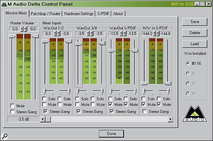Uncheck left Mute for WavOut S/PDIF
The image size is (213, 141).
point(110,105)
